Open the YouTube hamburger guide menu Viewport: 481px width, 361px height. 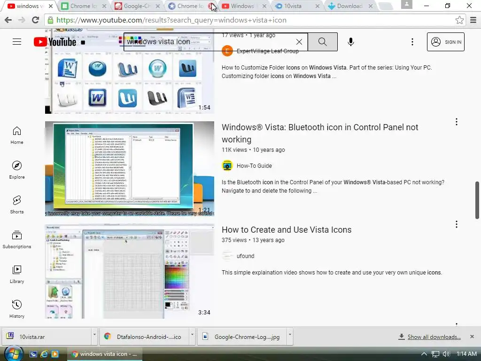point(17,42)
